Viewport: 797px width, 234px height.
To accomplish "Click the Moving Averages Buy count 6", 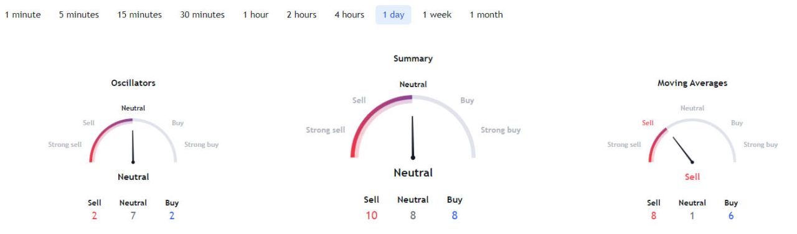I will [731, 216].
